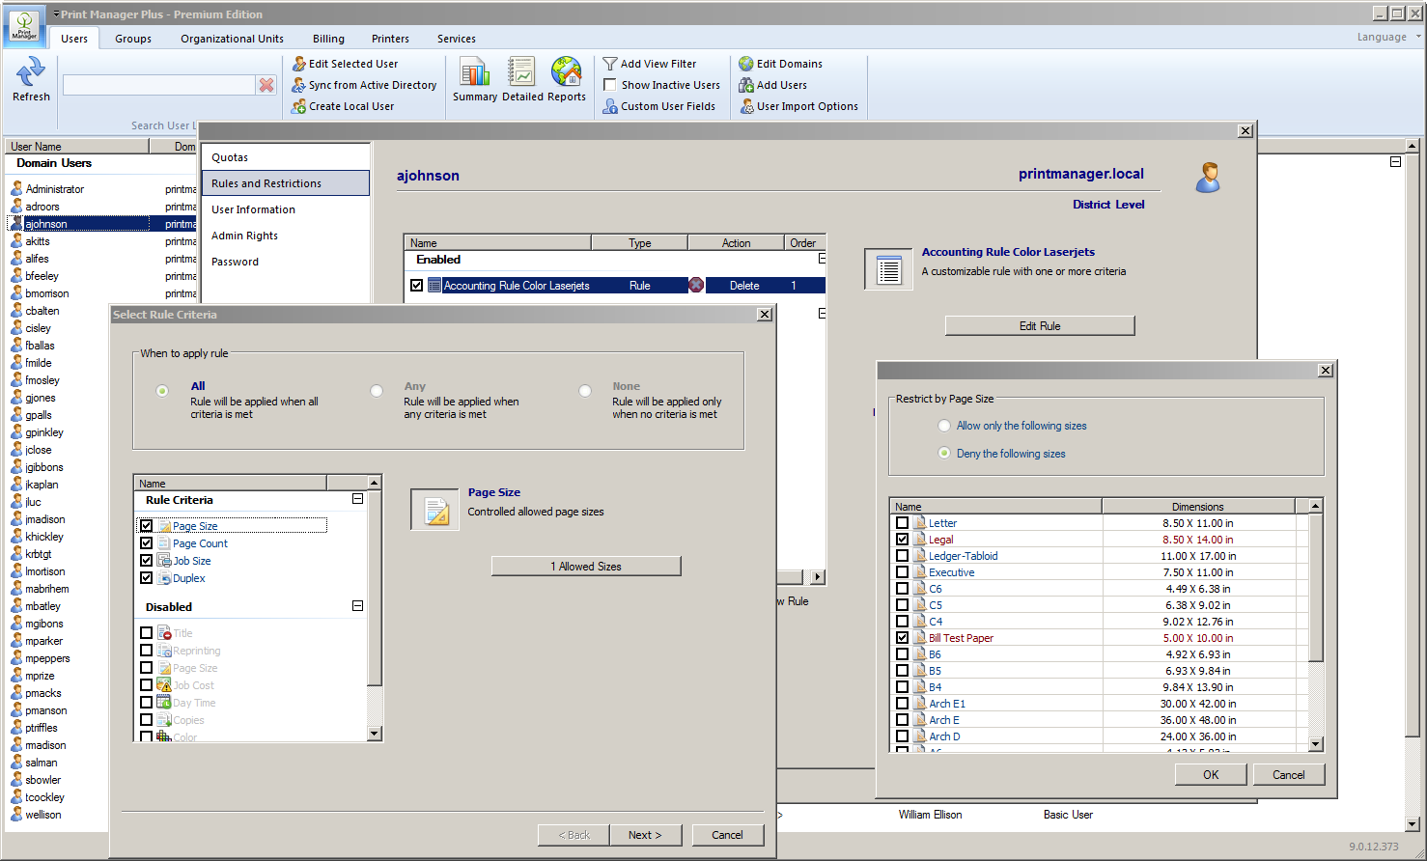1427x861 pixels.
Task: Select the Any criteria radio button
Action: tap(377, 391)
